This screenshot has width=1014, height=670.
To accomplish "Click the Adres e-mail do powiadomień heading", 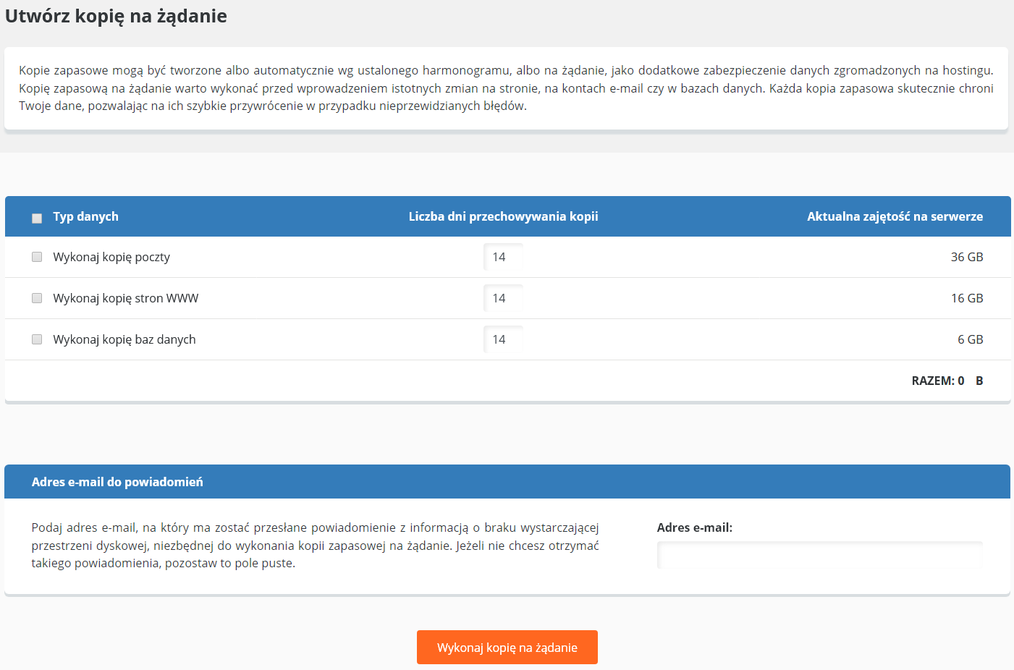I will [x=117, y=482].
